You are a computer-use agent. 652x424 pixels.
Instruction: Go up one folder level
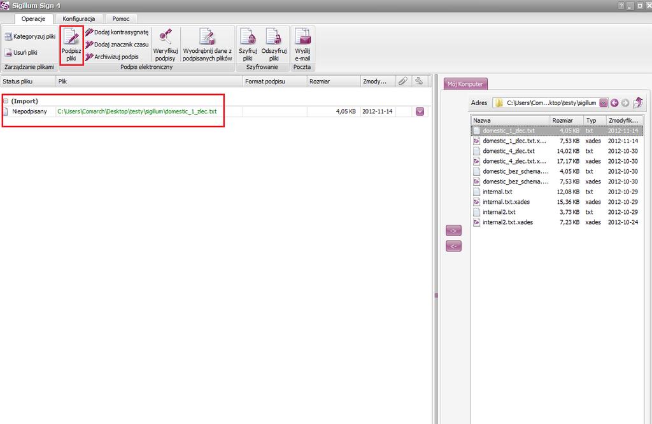[638, 102]
